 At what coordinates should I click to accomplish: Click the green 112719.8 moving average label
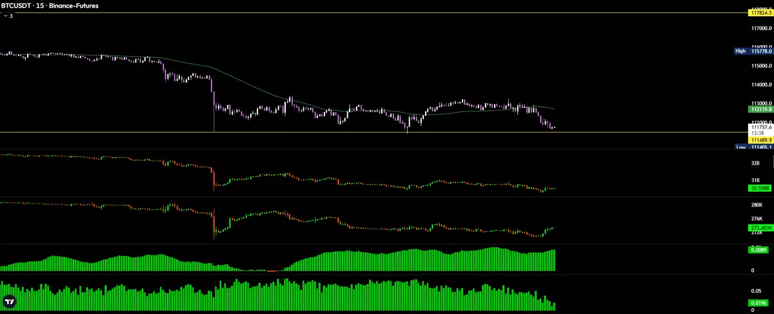pyautogui.click(x=761, y=109)
